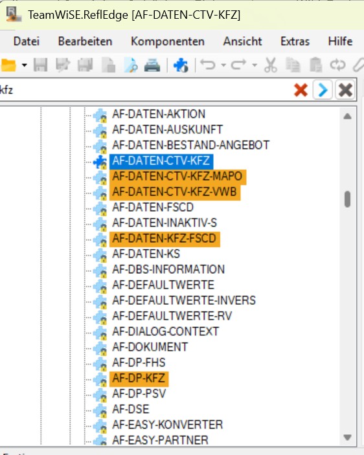Open the Ansicht menu

[x=242, y=41]
